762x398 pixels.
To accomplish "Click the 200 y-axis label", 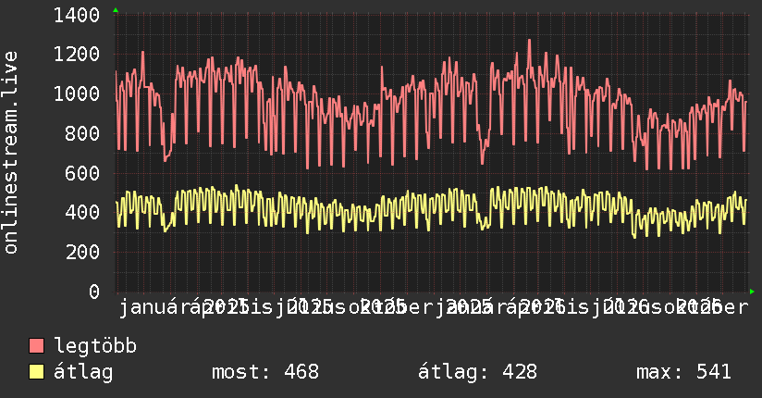I will [x=82, y=252].
